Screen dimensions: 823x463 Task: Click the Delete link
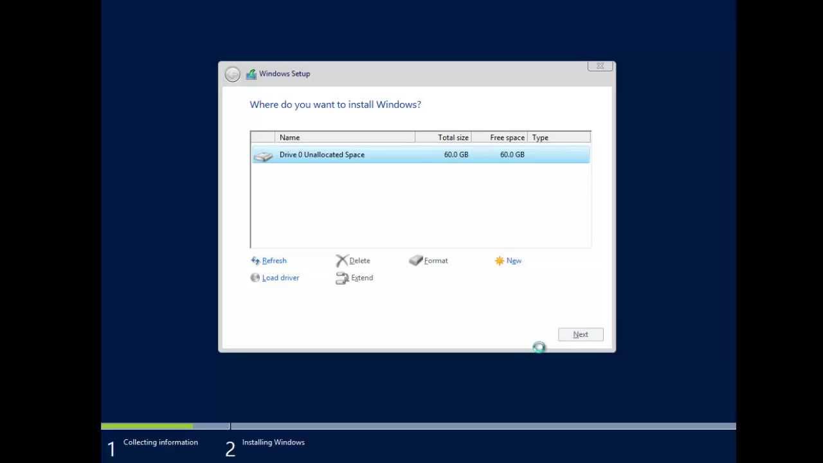[359, 260]
